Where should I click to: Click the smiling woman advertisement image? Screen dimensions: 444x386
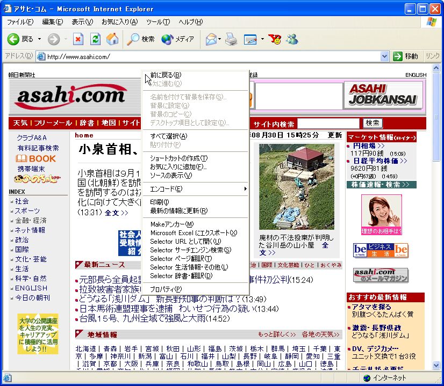point(382,215)
